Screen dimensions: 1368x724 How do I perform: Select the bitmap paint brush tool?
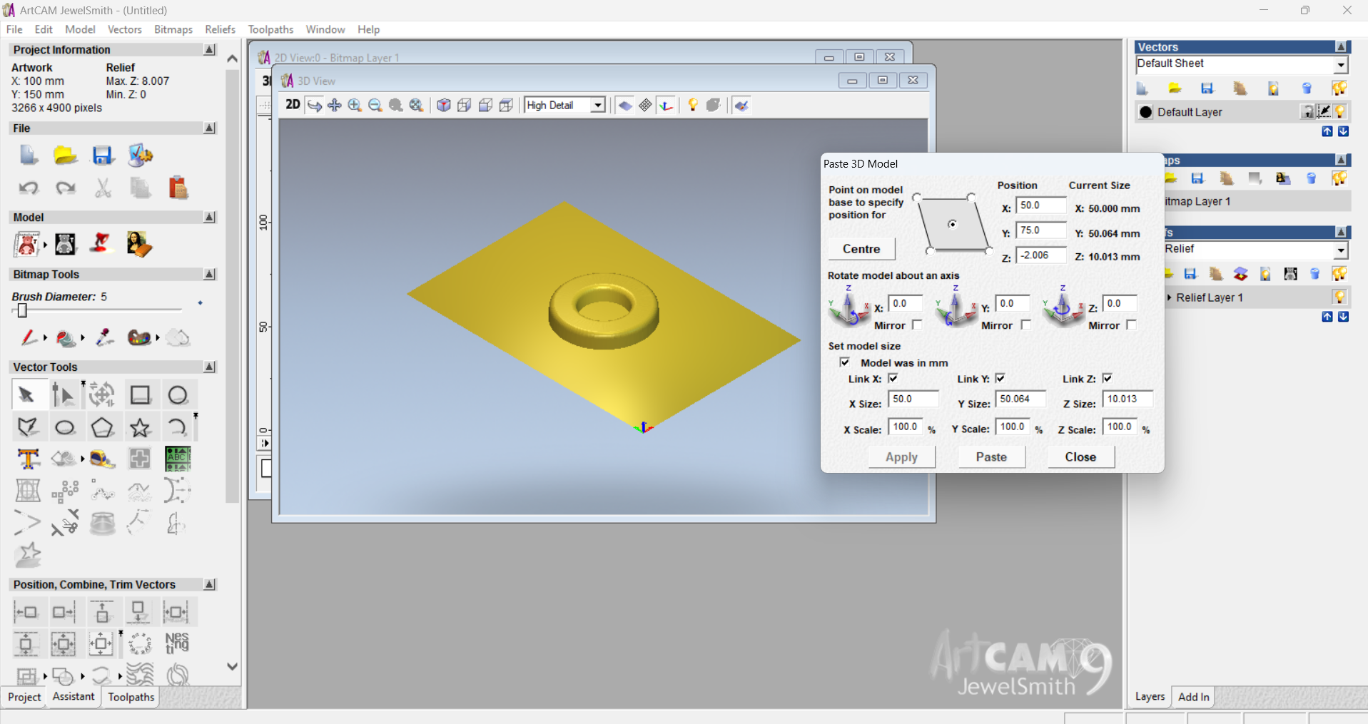click(29, 337)
